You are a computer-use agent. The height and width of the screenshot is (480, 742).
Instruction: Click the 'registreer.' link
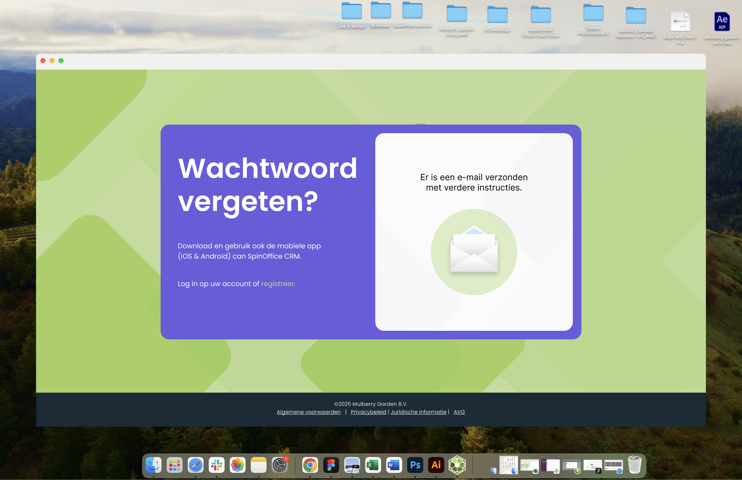coord(278,284)
